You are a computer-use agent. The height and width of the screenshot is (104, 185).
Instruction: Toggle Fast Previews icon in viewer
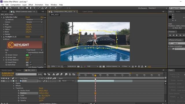[136, 66]
